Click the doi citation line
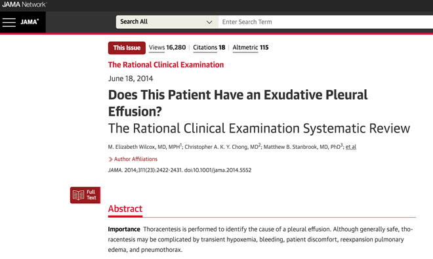This screenshot has height=259, width=433. coord(180,170)
